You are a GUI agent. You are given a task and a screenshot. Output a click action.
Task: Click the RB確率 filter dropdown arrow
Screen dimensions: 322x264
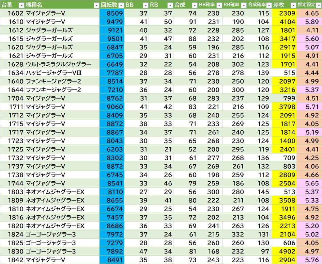[x=243, y=5]
